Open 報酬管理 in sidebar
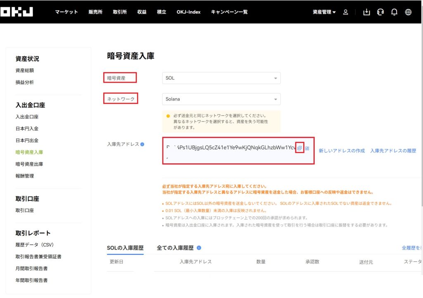 tap(24, 176)
